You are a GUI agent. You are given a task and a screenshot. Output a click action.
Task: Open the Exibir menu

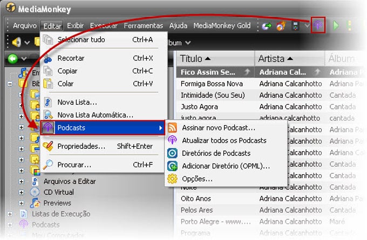75,25
